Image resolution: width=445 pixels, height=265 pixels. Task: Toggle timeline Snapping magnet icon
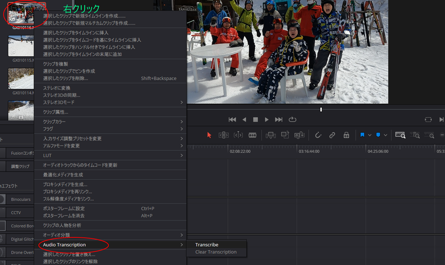pyautogui.click(x=318, y=135)
